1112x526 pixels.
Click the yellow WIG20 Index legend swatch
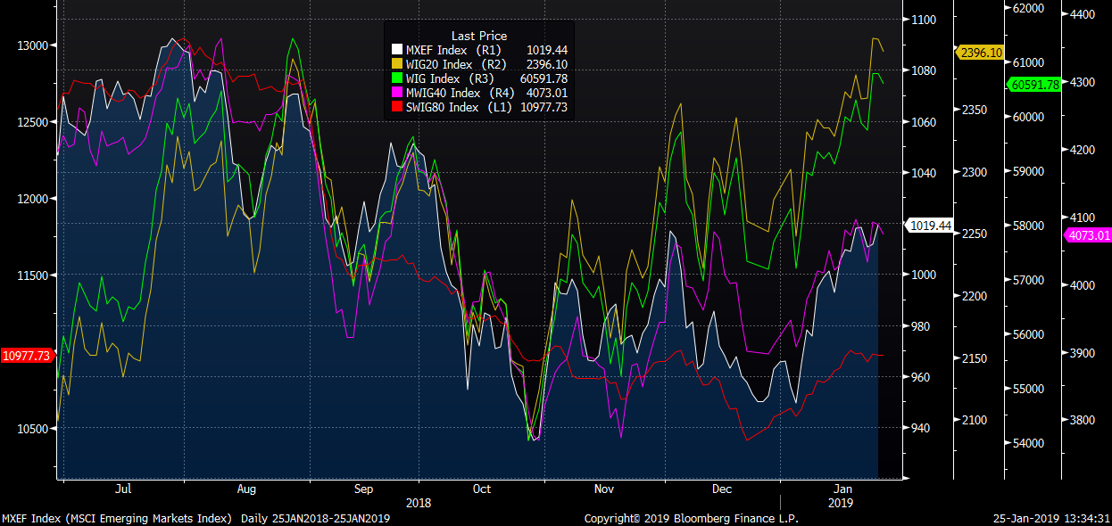[x=397, y=65]
